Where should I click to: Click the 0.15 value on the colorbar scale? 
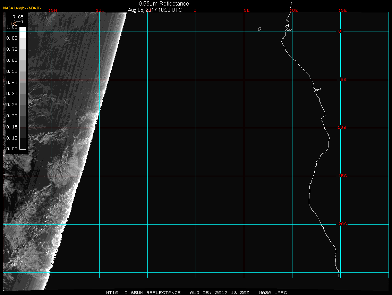click(12, 127)
